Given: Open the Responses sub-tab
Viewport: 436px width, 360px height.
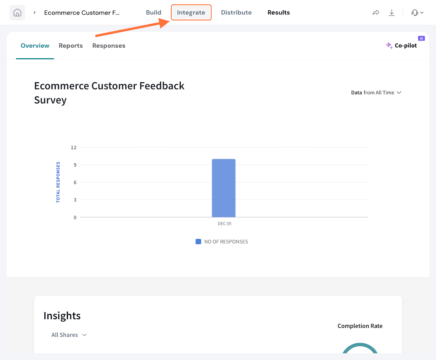Looking at the screenshot, I should pos(109,46).
